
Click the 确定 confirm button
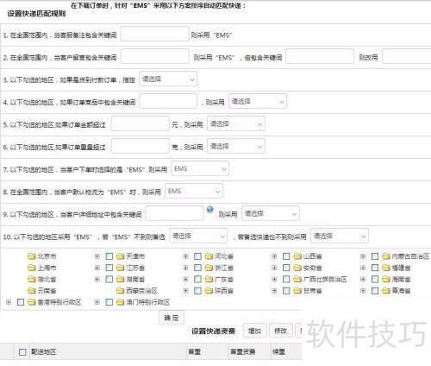[x=172, y=318]
